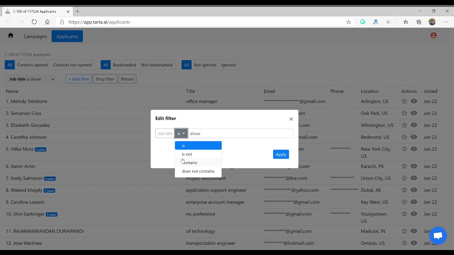The height and width of the screenshot is (255, 454).
Task: Star applicant Canetha Johnson
Action: point(404,137)
